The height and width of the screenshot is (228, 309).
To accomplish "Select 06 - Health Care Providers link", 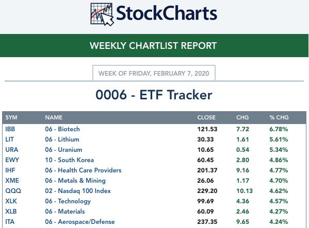I will click(83, 170).
